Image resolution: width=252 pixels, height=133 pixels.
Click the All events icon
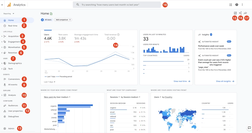(x=5, y=84)
